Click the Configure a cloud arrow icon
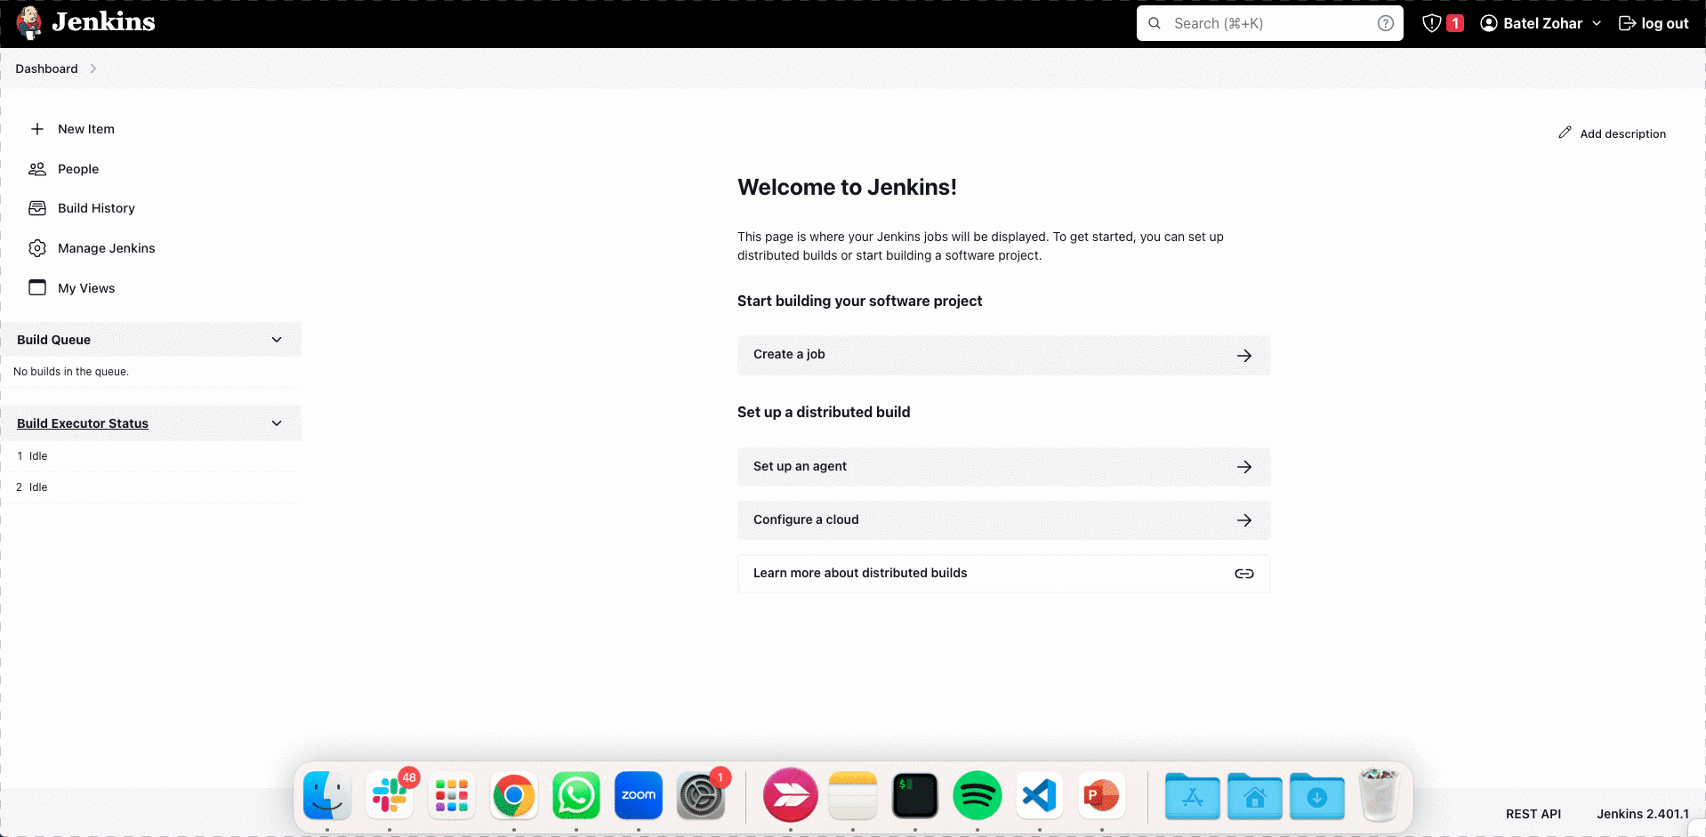1706x837 pixels. click(1244, 520)
